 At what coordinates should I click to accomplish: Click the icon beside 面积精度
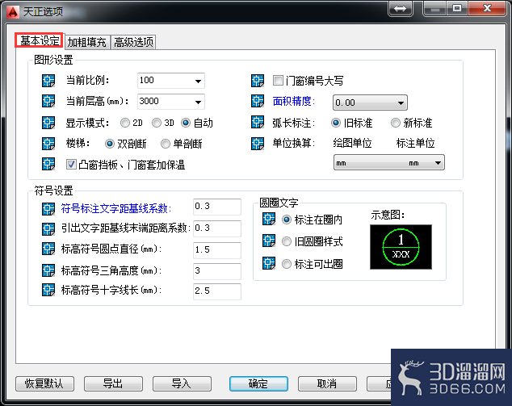pos(258,101)
